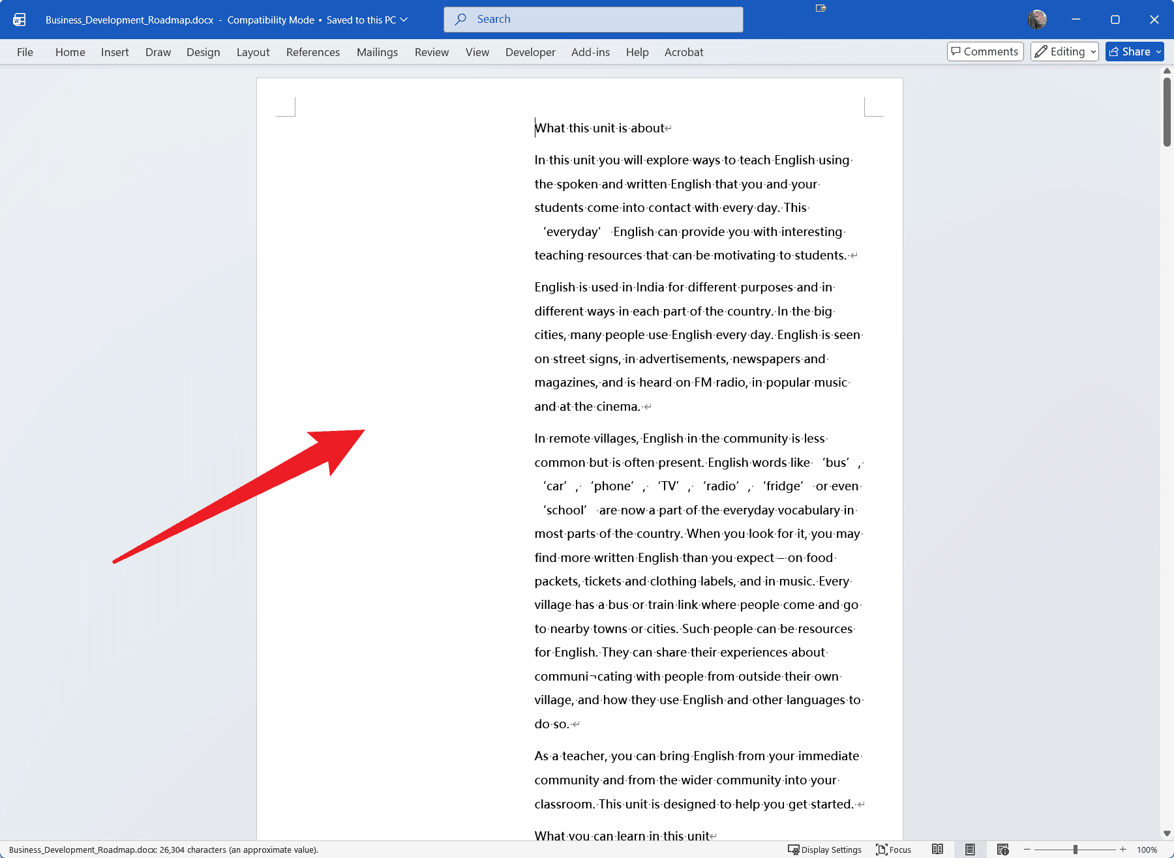Open the ribbon display options icon
This screenshot has height=858, width=1174.
(x=820, y=8)
